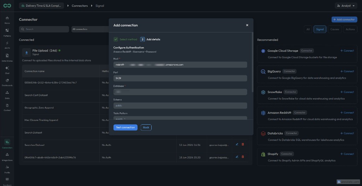Switch to the Actions tab
The height and width of the screenshot is (186, 362).
coord(350,29)
